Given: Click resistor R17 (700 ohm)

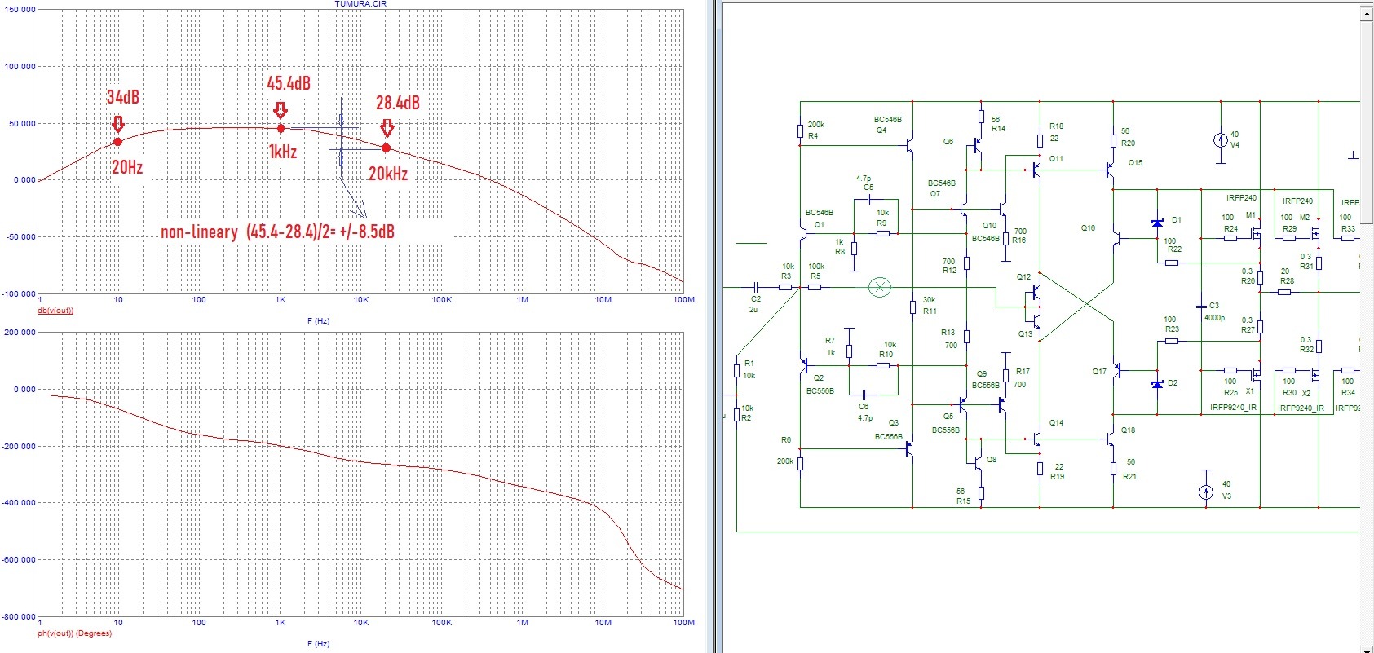Looking at the screenshot, I should [x=1005, y=376].
